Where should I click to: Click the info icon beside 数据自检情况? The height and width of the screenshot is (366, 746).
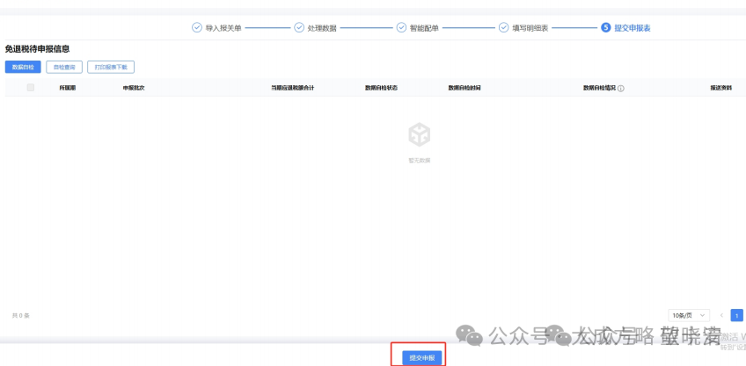621,89
